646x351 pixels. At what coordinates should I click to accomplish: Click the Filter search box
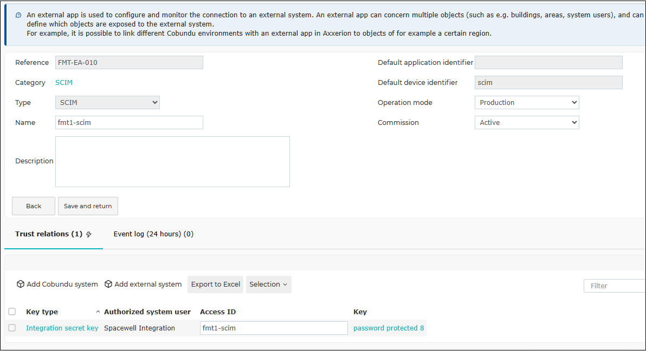[614, 286]
